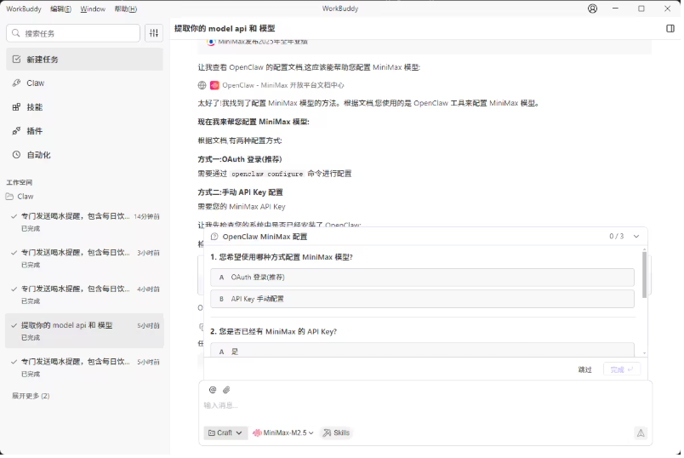Click the Skills wand icon

(x=327, y=433)
